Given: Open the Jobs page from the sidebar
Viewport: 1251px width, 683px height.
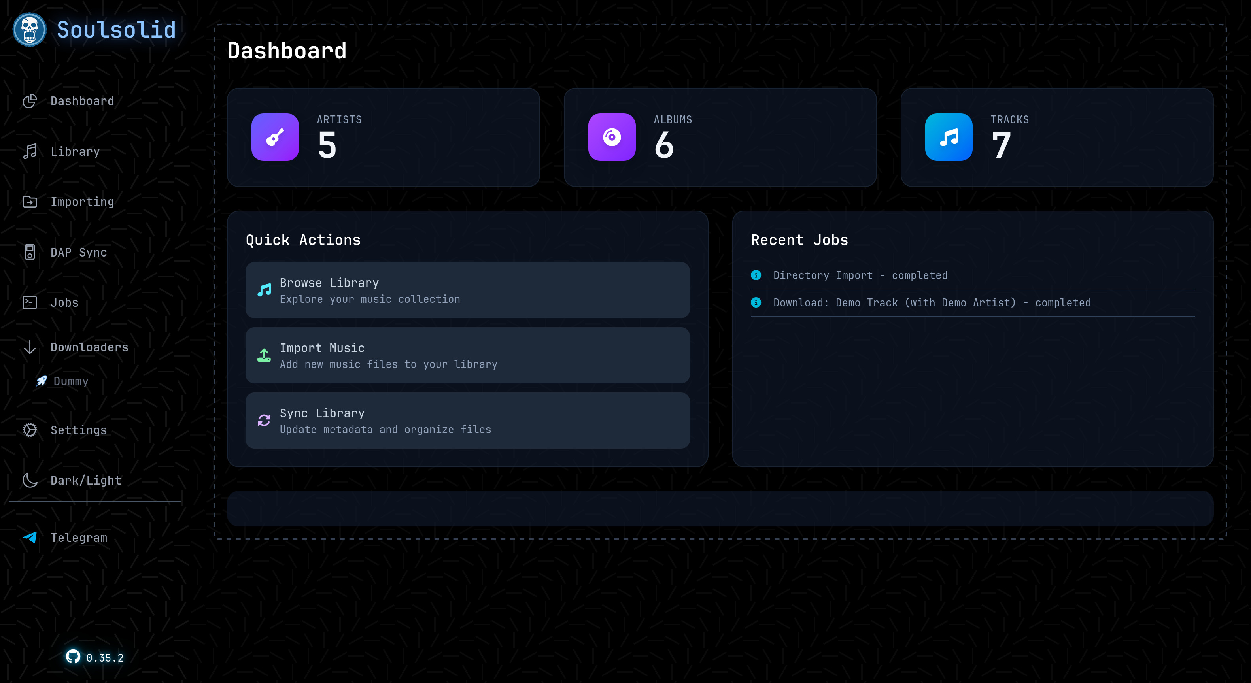Looking at the screenshot, I should tap(64, 302).
